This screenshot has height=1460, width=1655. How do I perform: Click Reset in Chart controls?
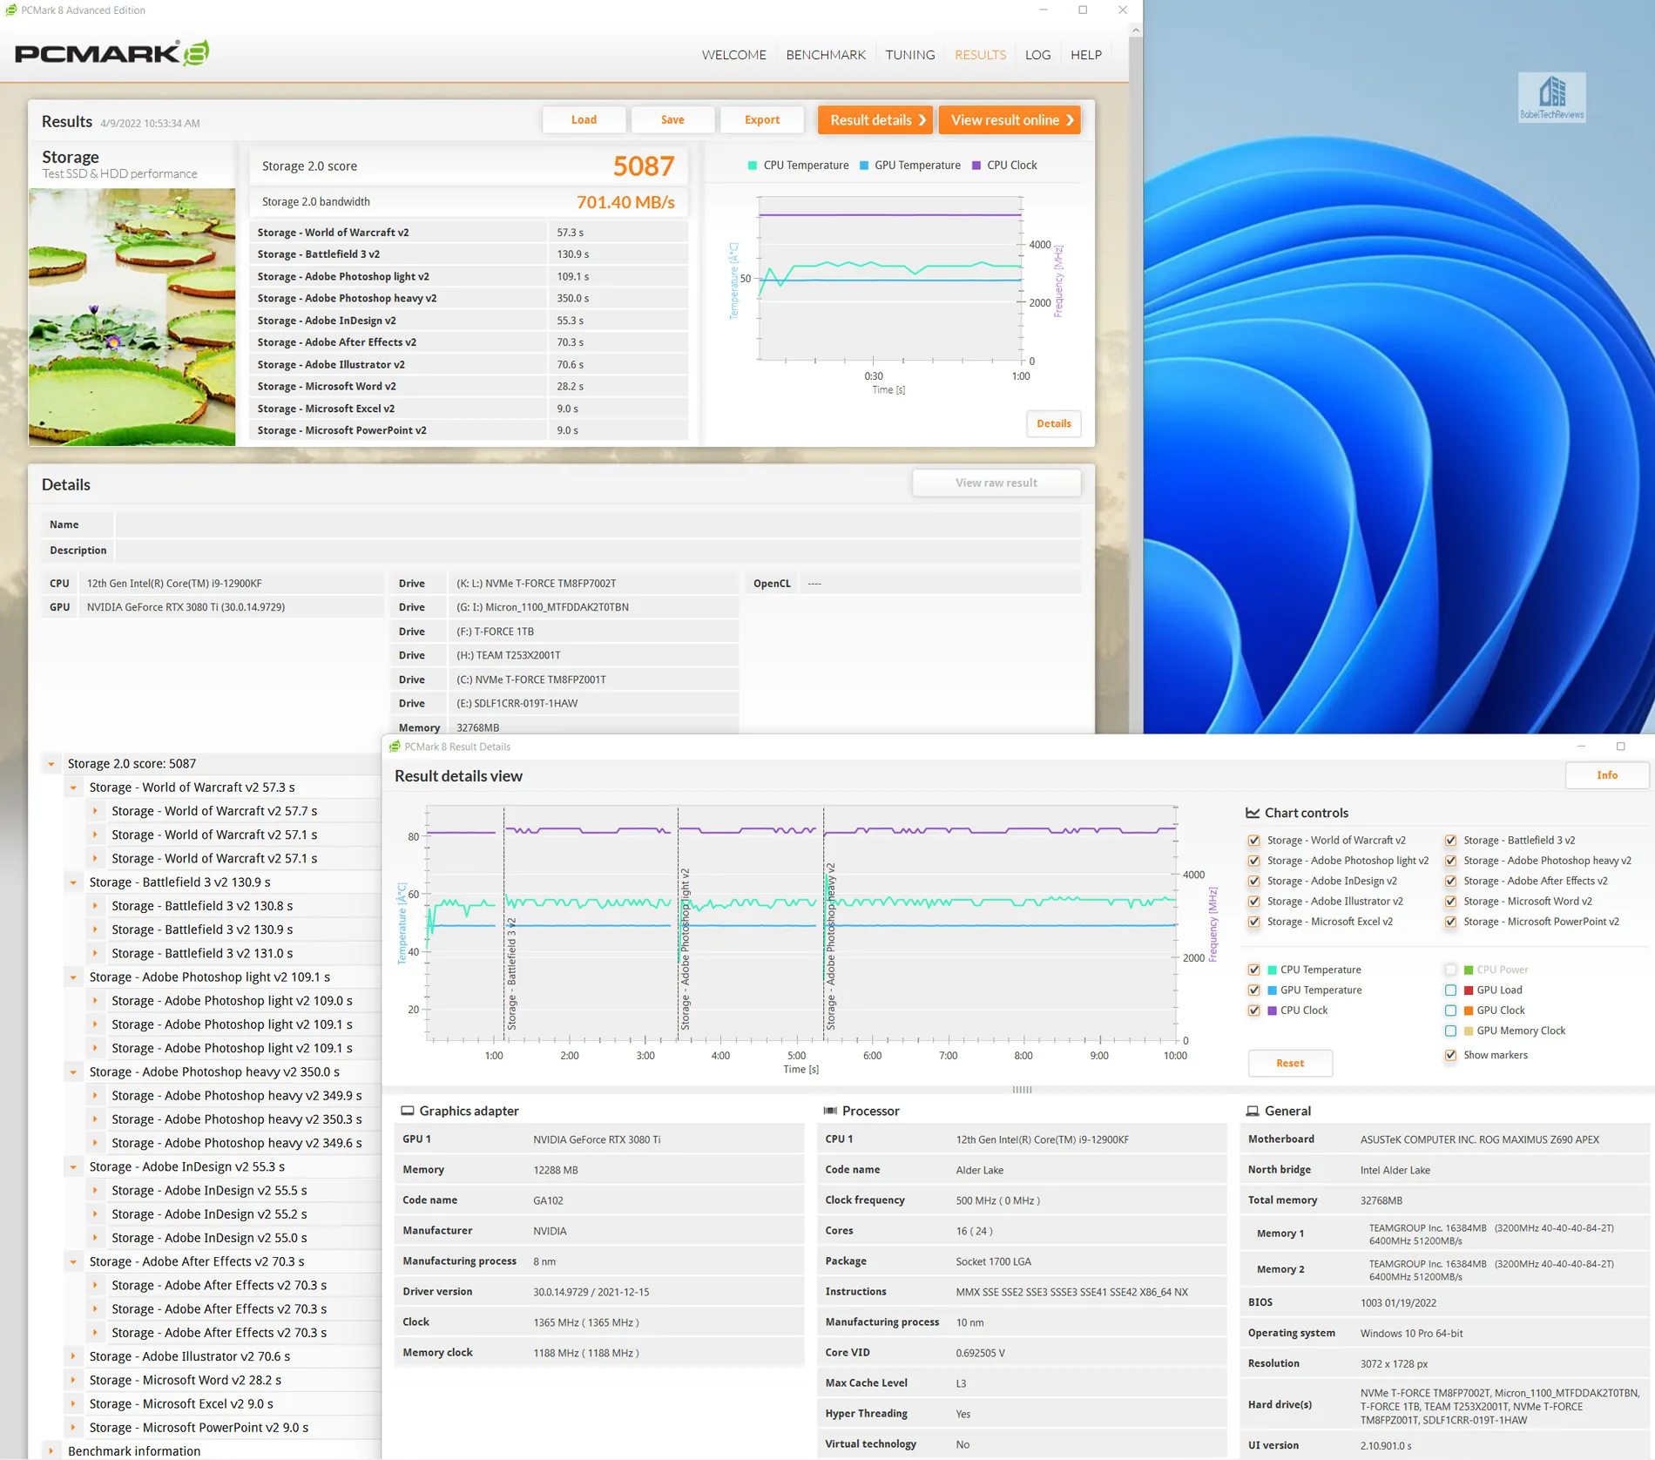tap(1290, 1063)
